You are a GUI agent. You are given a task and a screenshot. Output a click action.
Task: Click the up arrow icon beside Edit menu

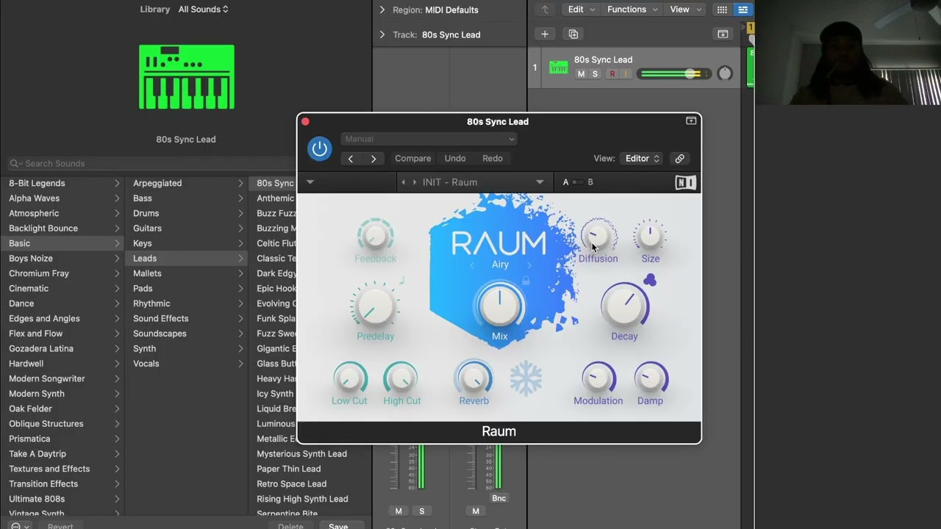545,10
